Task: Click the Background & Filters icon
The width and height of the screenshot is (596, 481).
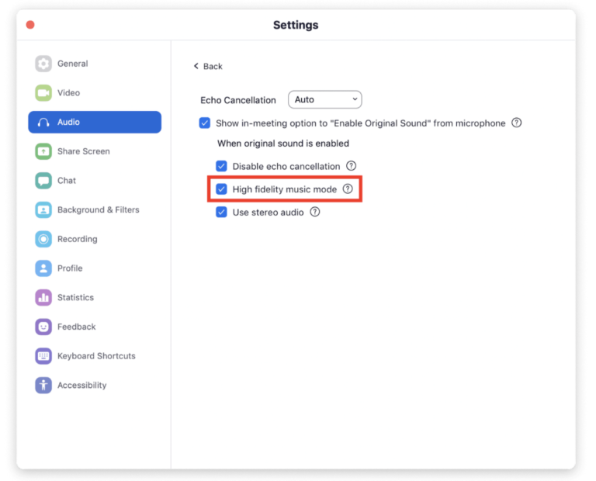Action: pos(43,209)
